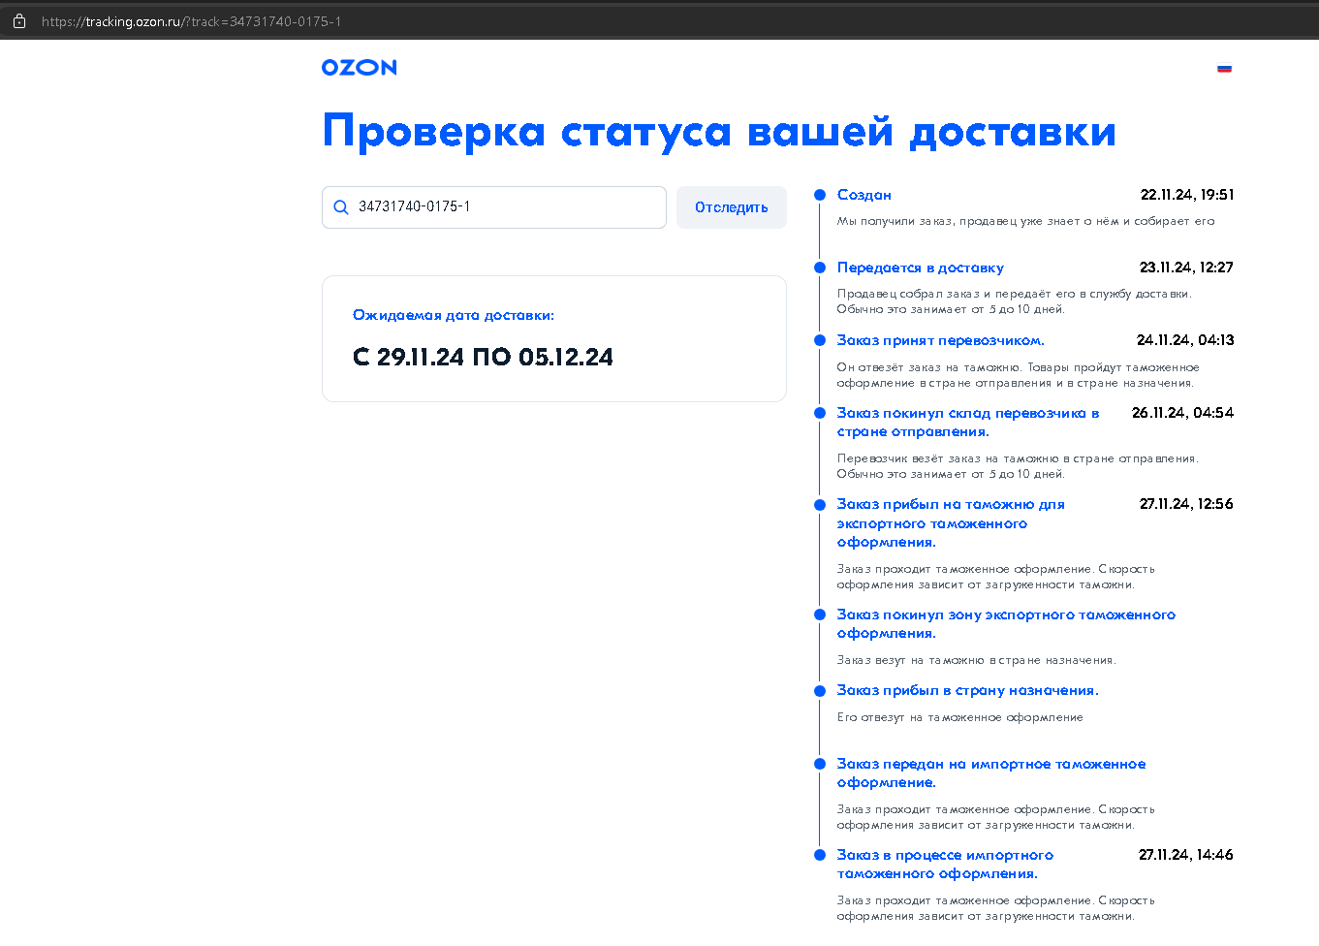This screenshot has height=946, width=1319.
Task: Select the Передается в доставку status title
Action: pos(920,268)
